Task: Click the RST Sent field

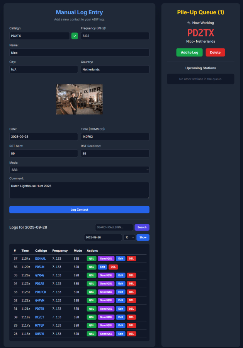Action: click(43, 154)
